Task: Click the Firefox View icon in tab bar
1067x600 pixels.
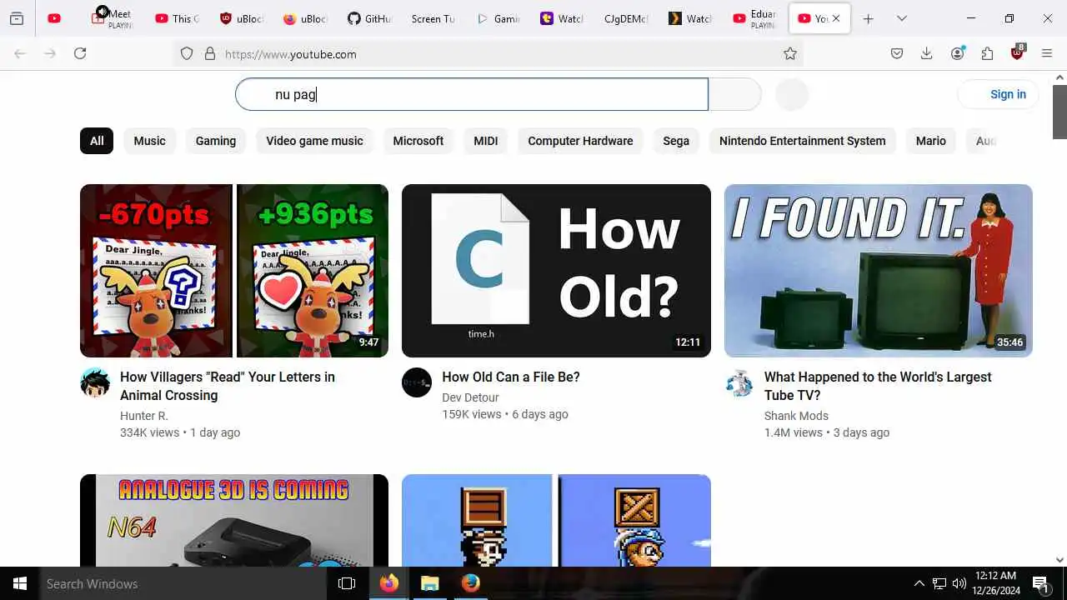Action: click(x=17, y=18)
